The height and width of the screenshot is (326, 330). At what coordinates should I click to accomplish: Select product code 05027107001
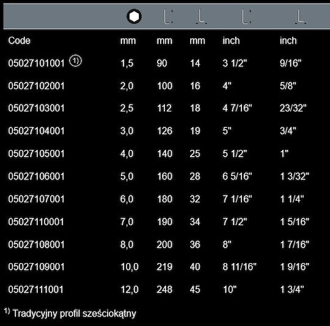(36, 199)
